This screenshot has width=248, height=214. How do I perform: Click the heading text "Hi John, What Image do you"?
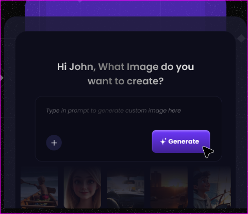126,67
